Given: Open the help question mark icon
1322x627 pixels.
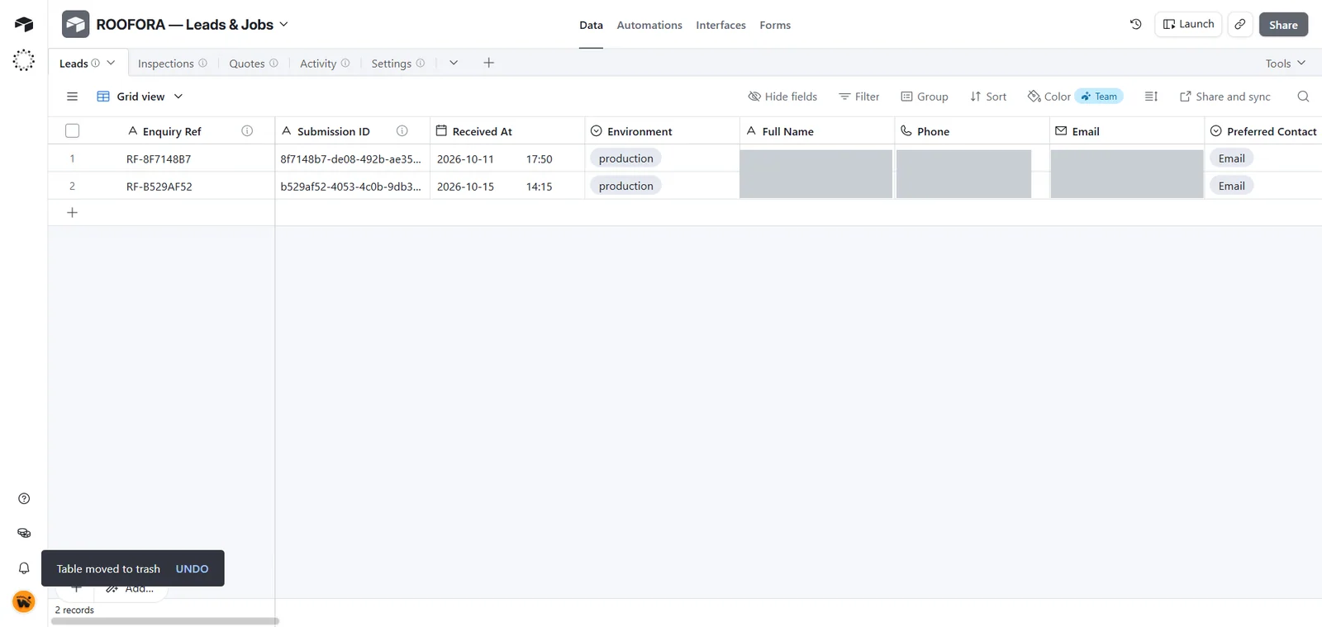Looking at the screenshot, I should tap(24, 498).
